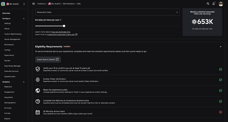Open Questionnaire in the sidebar
The height and width of the screenshot is (122, 228).
(x=10, y=77)
